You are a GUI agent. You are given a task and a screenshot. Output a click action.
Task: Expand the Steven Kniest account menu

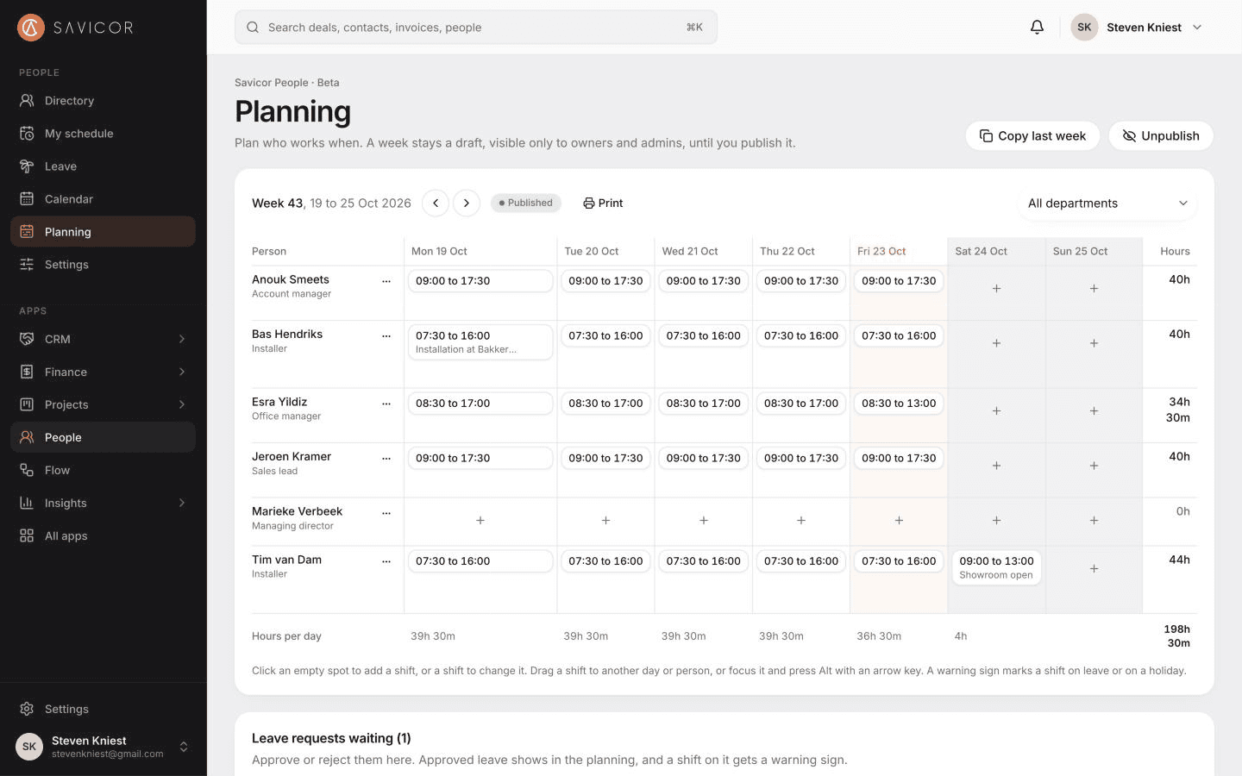(1137, 28)
